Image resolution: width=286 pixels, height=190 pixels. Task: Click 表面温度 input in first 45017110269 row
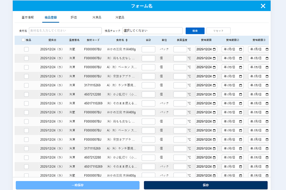point(180,103)
